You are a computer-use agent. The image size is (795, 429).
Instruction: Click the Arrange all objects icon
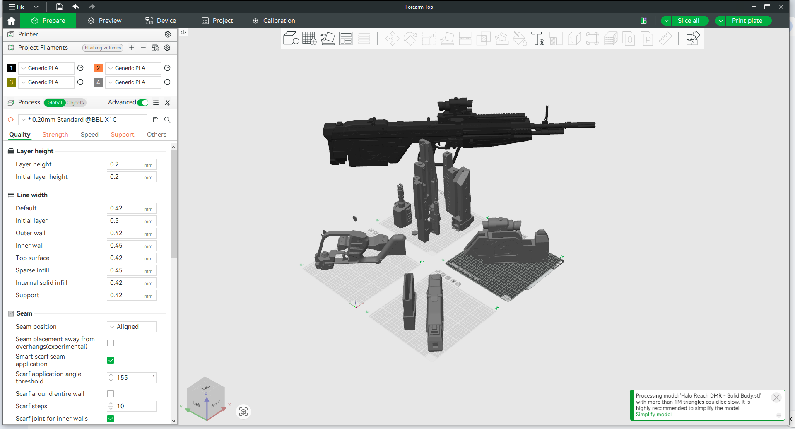pos(346,39)
